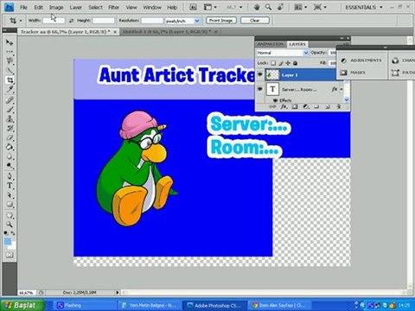415x311 pixels.
Task: Select the Clone Stamp tool
Action: pos(10,118)
